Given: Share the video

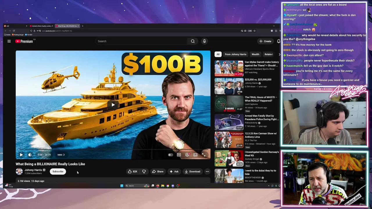Looking at the screenshot, I should [x=158, y=172].
